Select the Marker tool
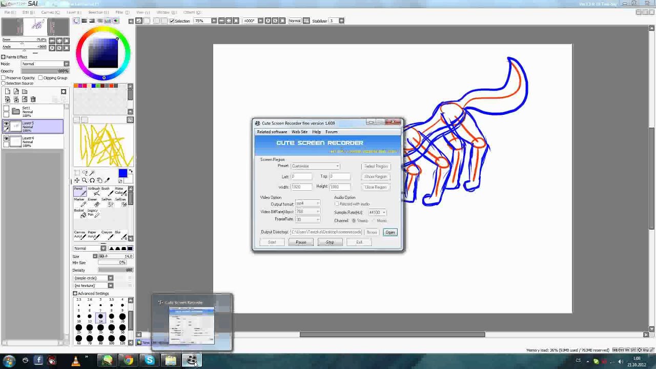This screenshot has width=656, height=369. 80,202
